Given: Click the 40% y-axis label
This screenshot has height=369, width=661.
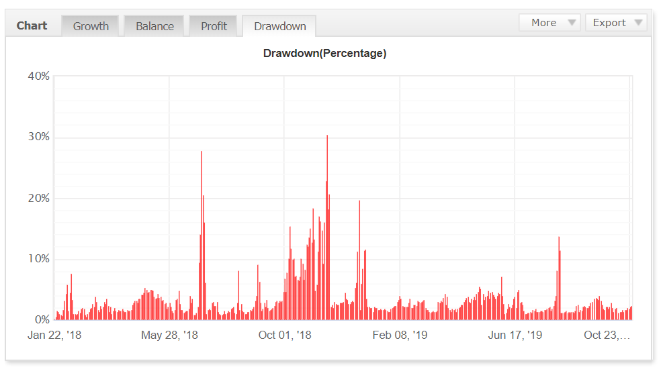Looking at the screenshot, I should (38, 76).
